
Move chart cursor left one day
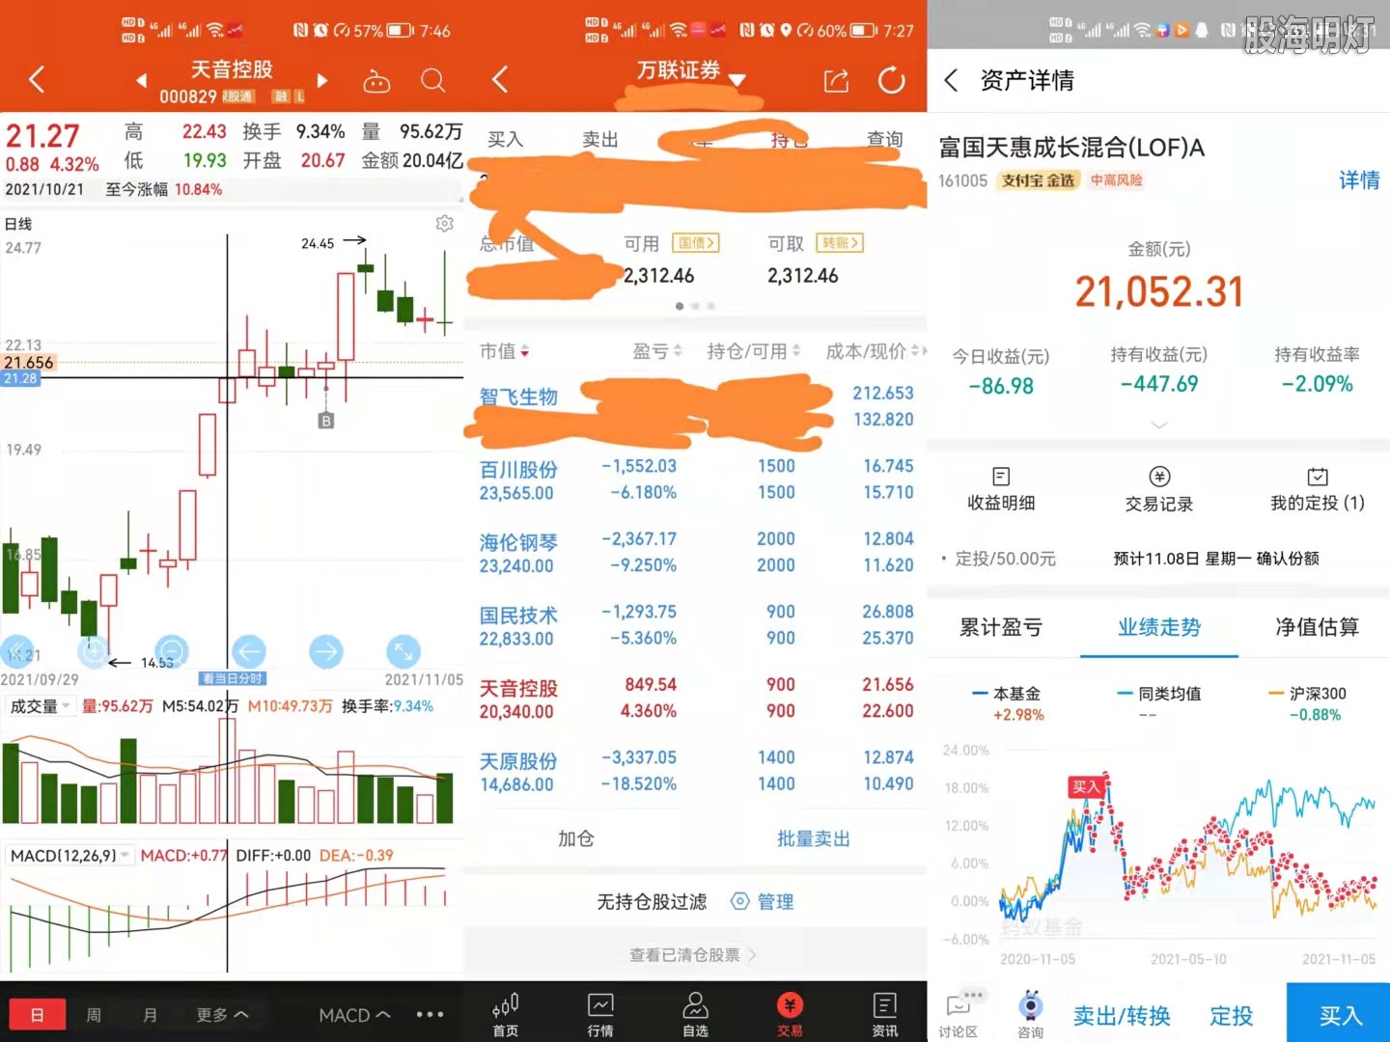pos(248,653)
